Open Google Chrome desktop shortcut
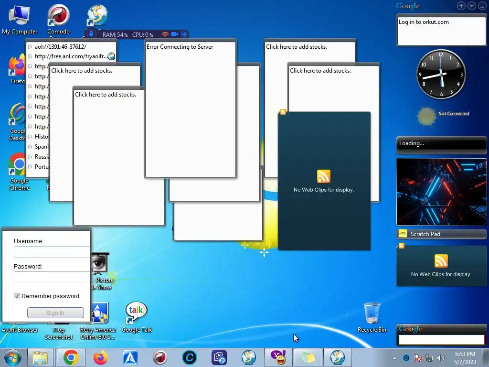 pos(19,172)
